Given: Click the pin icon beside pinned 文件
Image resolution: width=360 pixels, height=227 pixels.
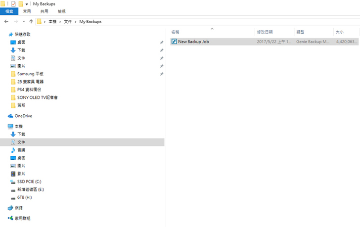Looking at the screenshot, I should pos(162,58).
